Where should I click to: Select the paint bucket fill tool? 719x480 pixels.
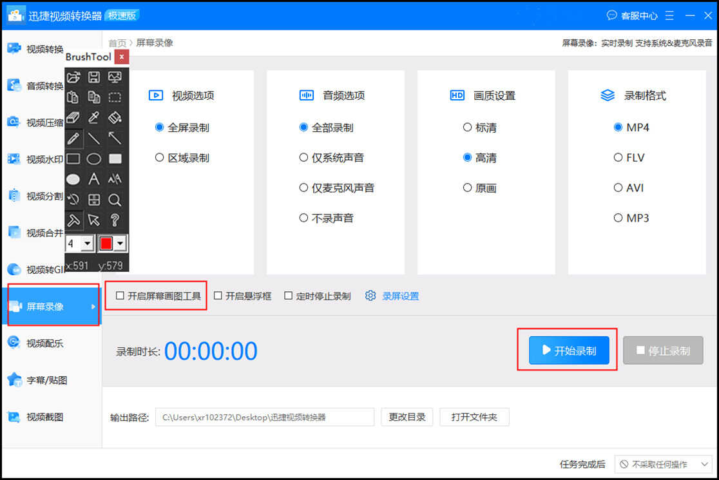coord(115,117)
